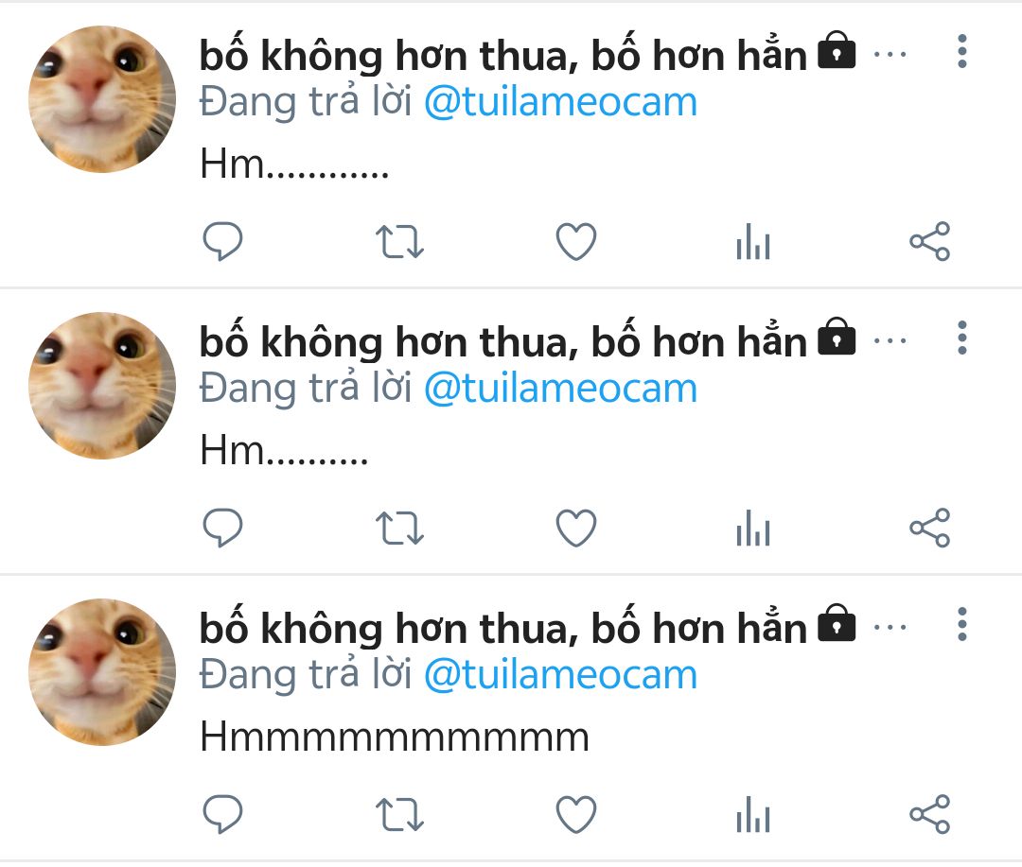Image resolution: width=1022 pixels, height=867 pixels.
Task: Like the first tweet with the heart icon
Action: 576,242
